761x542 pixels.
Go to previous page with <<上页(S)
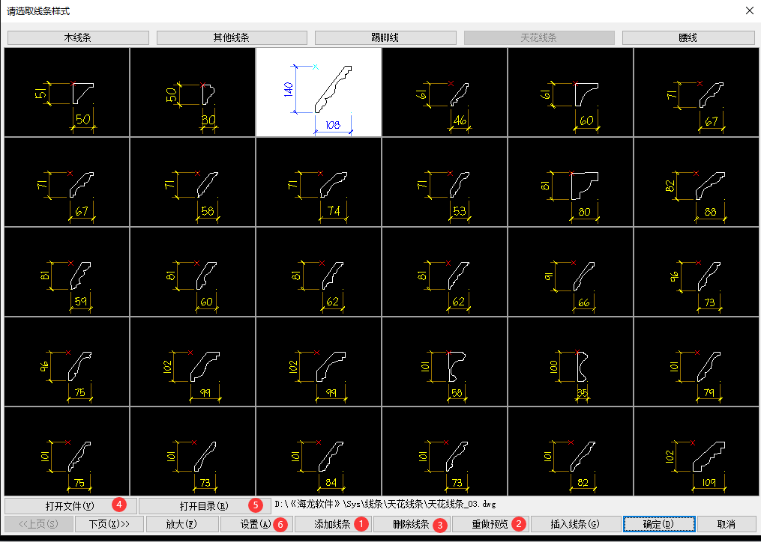[x=39, y=524]
